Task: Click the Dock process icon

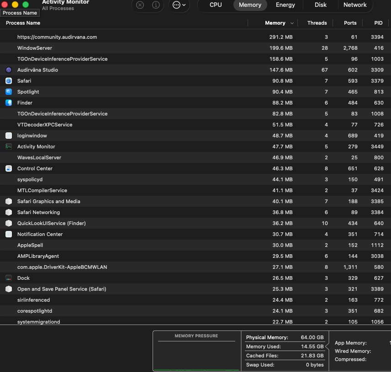Action: click(x=9, y=278)
